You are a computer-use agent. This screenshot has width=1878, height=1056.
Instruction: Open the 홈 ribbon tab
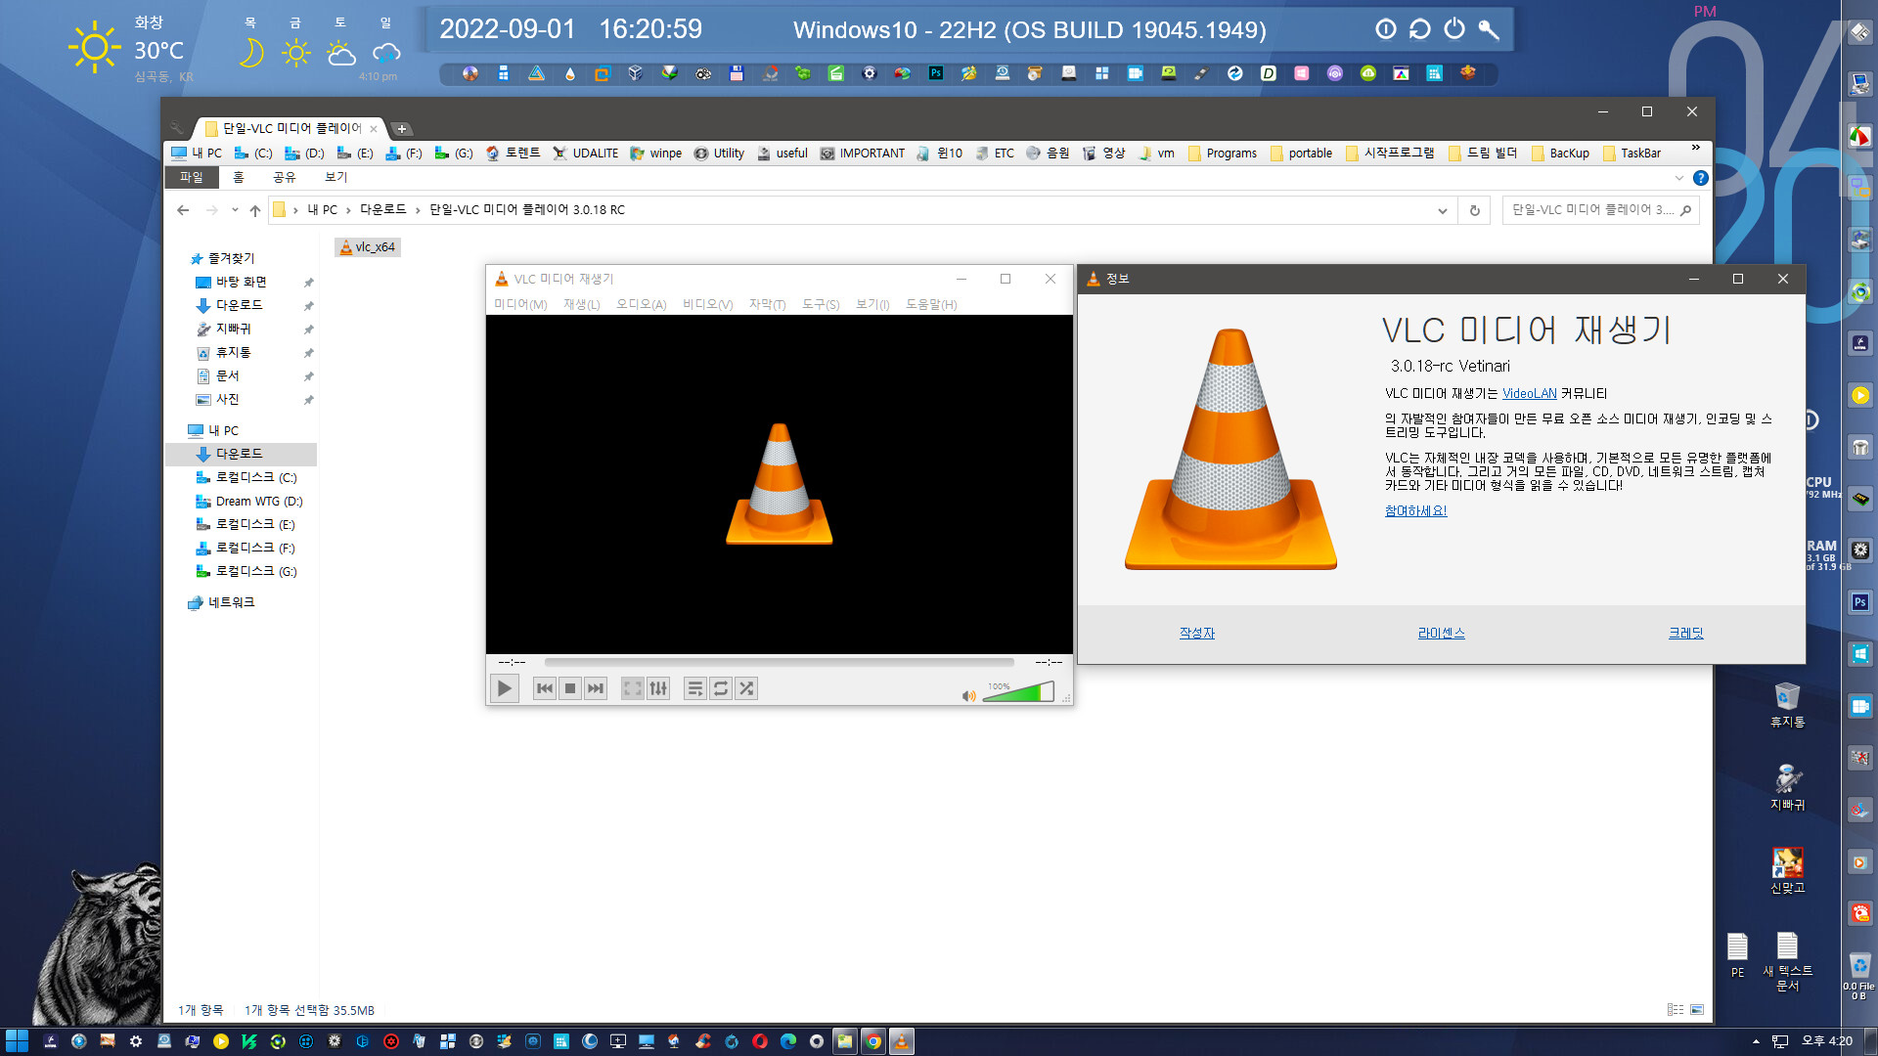pyautogui.click(x=238, y=177)
